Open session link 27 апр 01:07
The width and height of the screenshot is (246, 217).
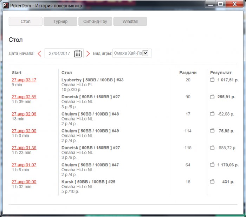(x=24, y=165)
